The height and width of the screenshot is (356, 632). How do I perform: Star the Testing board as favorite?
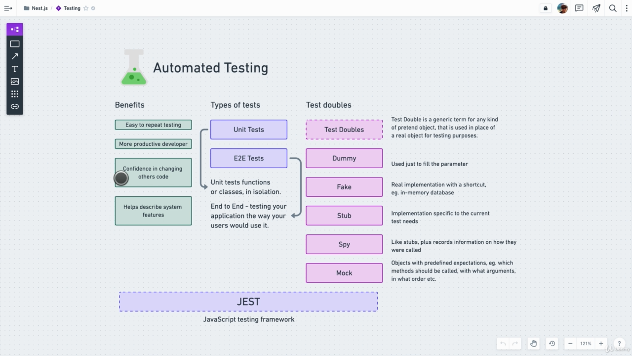pos(86,8)
